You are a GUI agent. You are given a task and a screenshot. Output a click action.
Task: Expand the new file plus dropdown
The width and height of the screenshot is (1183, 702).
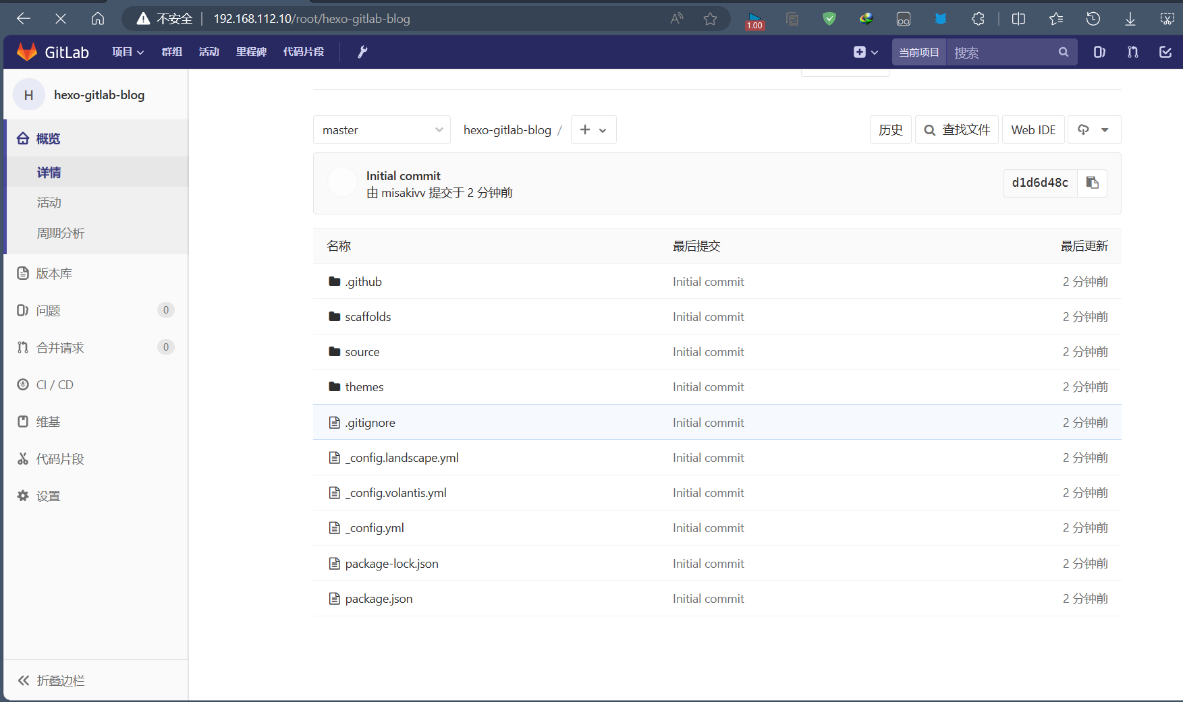[593, 129]
